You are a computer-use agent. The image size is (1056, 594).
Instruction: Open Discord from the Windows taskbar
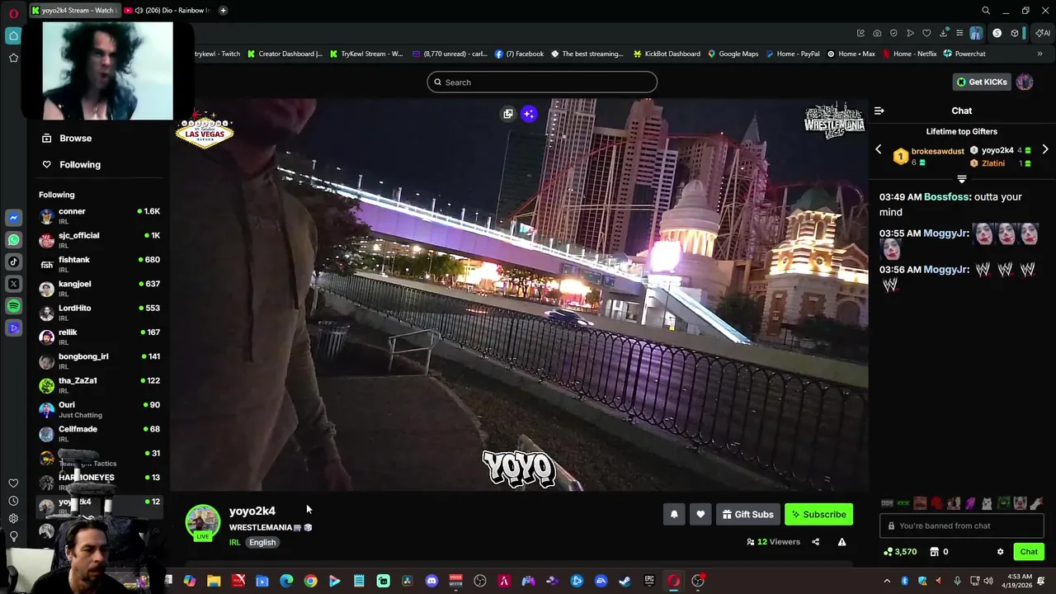click(x=431, y=581)
